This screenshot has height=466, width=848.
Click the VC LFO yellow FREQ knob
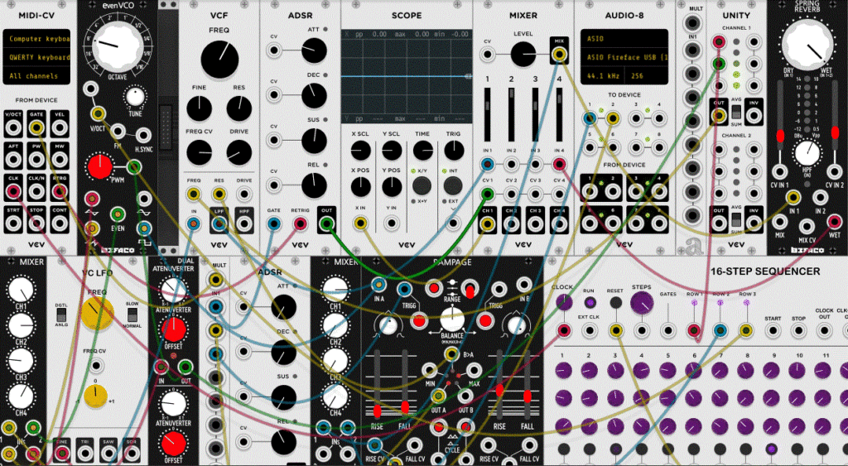click(98, 313)
